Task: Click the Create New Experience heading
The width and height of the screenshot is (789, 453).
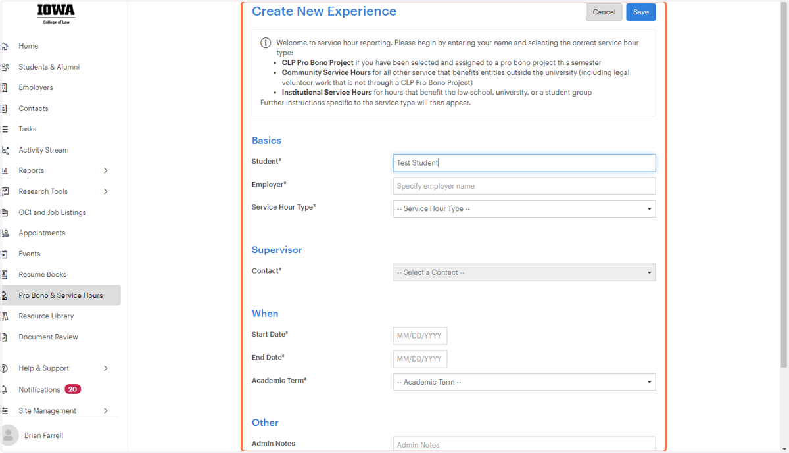Action: (x=324, y=11)
